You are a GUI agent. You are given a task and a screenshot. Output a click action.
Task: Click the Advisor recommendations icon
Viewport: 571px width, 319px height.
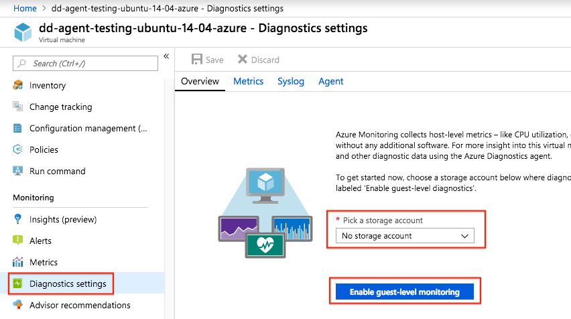pyautogui.click(x=17, y=305)
